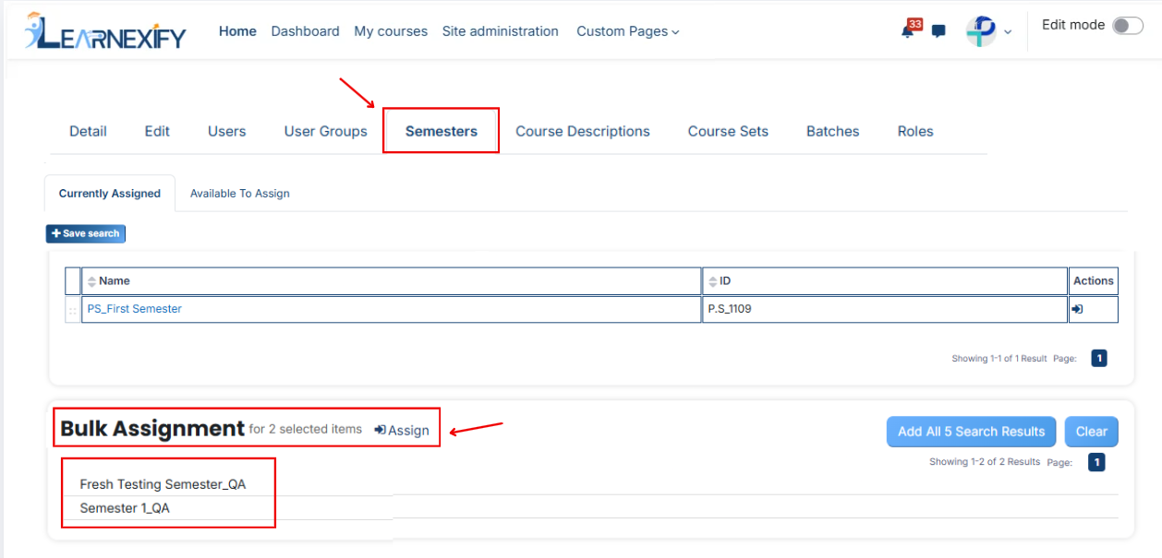
Task: Open My courses in the navbar
Action: click(391, 31)
